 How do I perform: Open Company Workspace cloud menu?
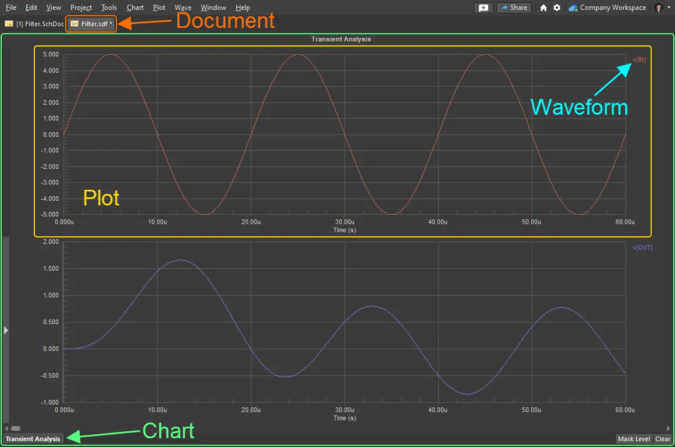tap(607, 8)
